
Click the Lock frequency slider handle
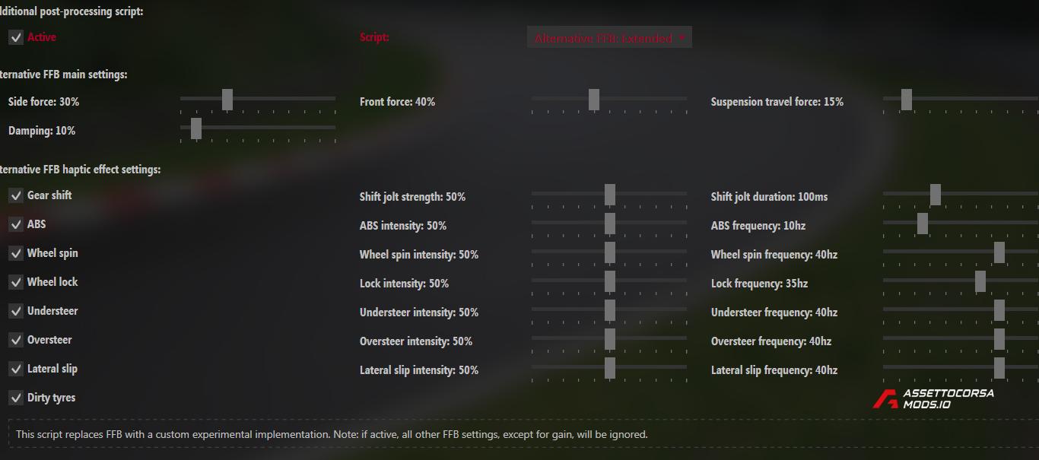(980, 281)
